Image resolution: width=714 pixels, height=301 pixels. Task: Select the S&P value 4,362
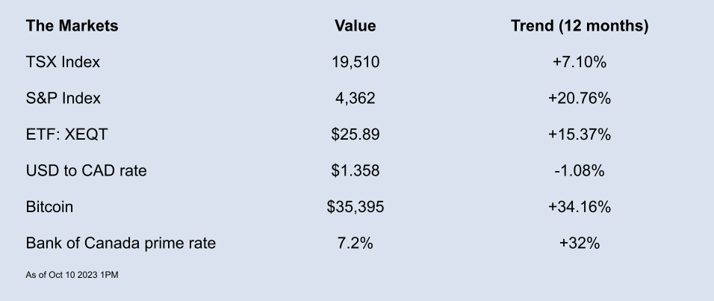pos(356,99)
